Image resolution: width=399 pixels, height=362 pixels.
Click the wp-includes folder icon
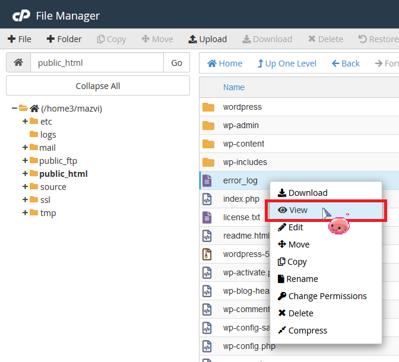tap(208, 162)
